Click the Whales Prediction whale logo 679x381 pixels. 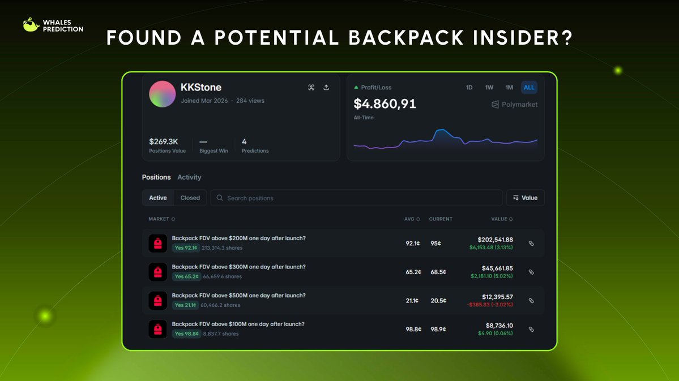[x=31, y=25]
